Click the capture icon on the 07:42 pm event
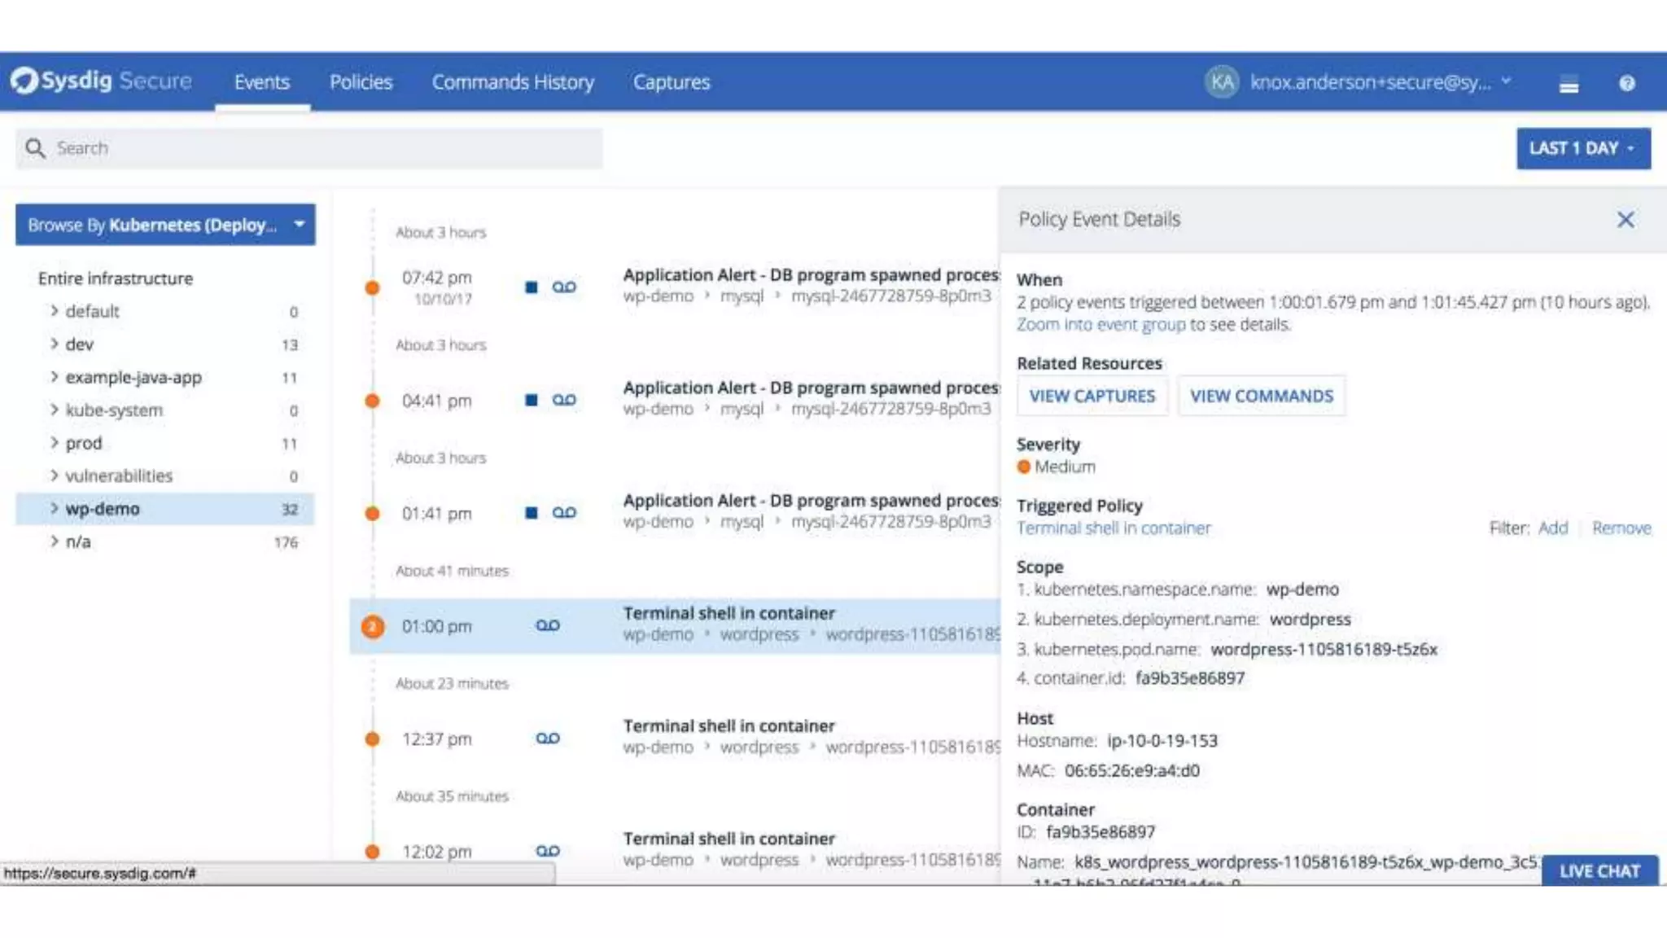1667x938 pixels. coord(563,287)
